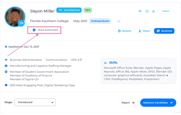Image resolution: width=181 pixels, height=115 pixels.
Task: Click the Skills section triangle icon
Action: click(x=105, y=63)
